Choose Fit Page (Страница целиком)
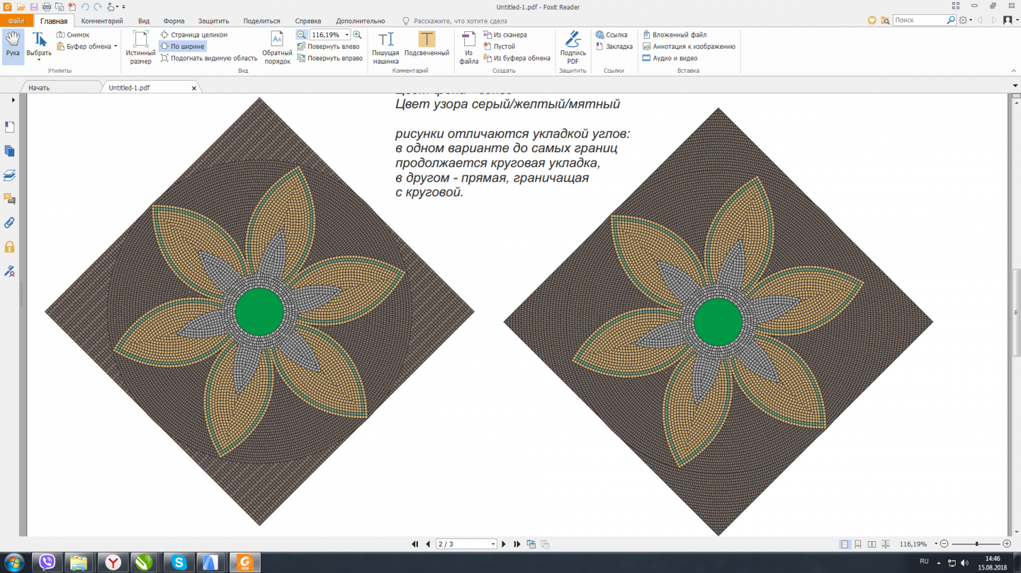 [194, 35]
